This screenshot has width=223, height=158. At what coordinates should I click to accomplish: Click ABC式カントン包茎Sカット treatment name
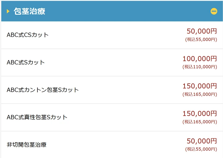[43, 90]
